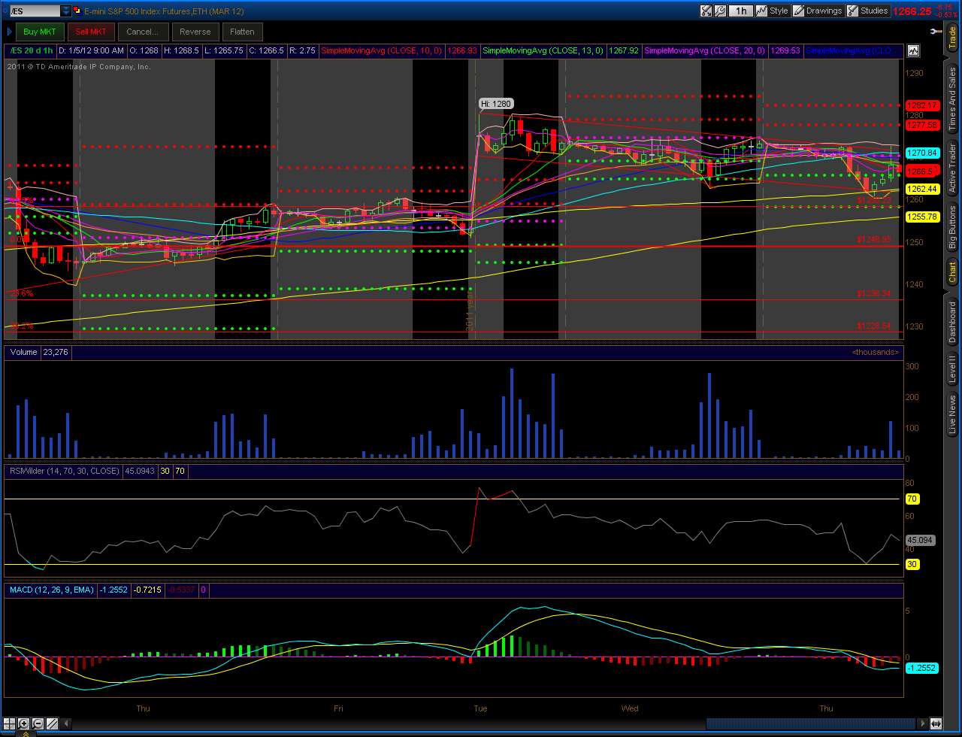Click the Volume 23,276 value
This screenshot has height=737, width=962.
56,352
